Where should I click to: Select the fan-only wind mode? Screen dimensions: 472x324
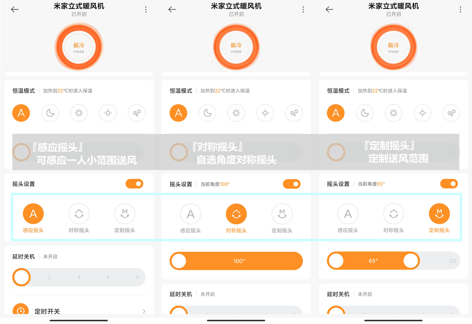tap(136, 113)
